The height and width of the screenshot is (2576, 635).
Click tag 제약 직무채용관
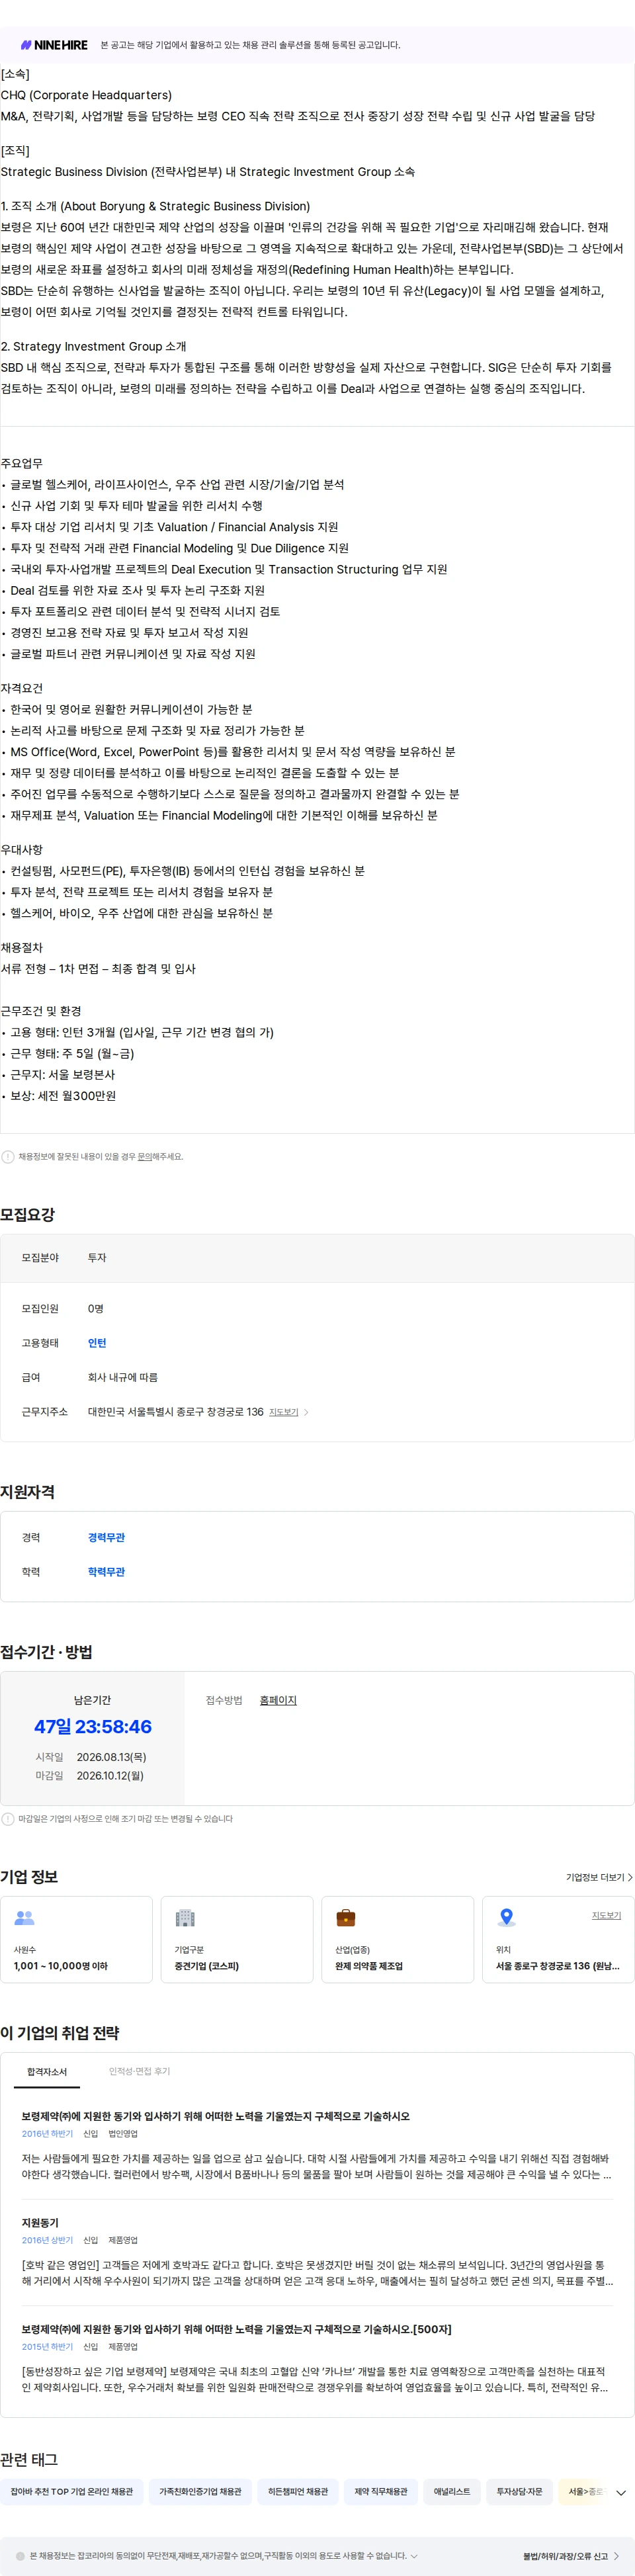[x=381, y=2491]
